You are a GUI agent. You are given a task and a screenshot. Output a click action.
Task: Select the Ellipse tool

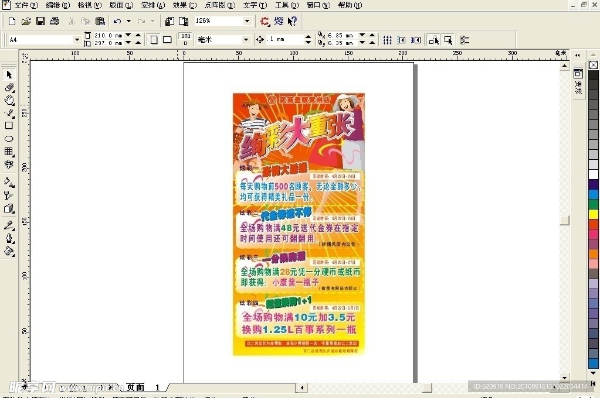[9, 139]
